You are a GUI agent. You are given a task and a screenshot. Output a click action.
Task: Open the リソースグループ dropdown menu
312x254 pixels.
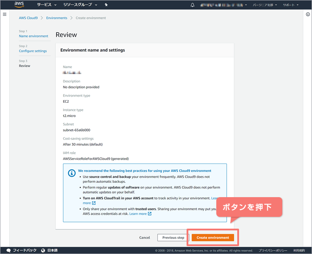[80, 5]
